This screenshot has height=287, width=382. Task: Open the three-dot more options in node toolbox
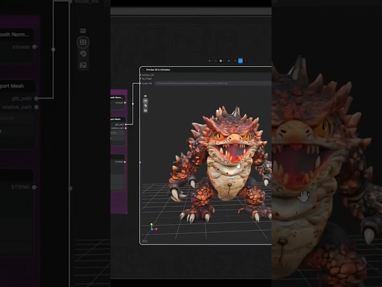pyautogui.click(x=245, y=60)
